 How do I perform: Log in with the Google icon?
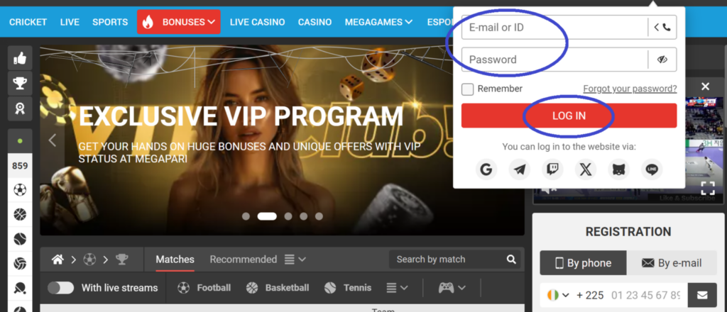486,169
